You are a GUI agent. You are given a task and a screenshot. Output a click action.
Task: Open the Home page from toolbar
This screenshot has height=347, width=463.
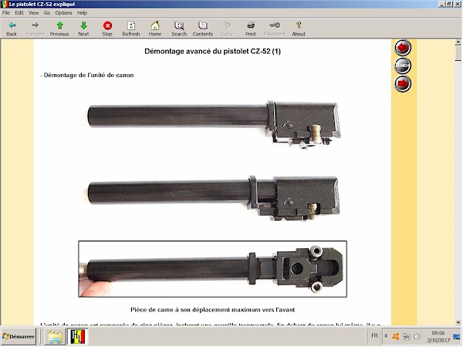pyautogui.click(x=155, y=29)
